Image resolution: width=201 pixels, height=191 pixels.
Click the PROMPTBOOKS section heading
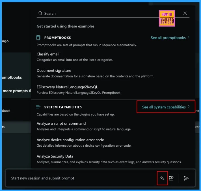(x=58, y=38)
